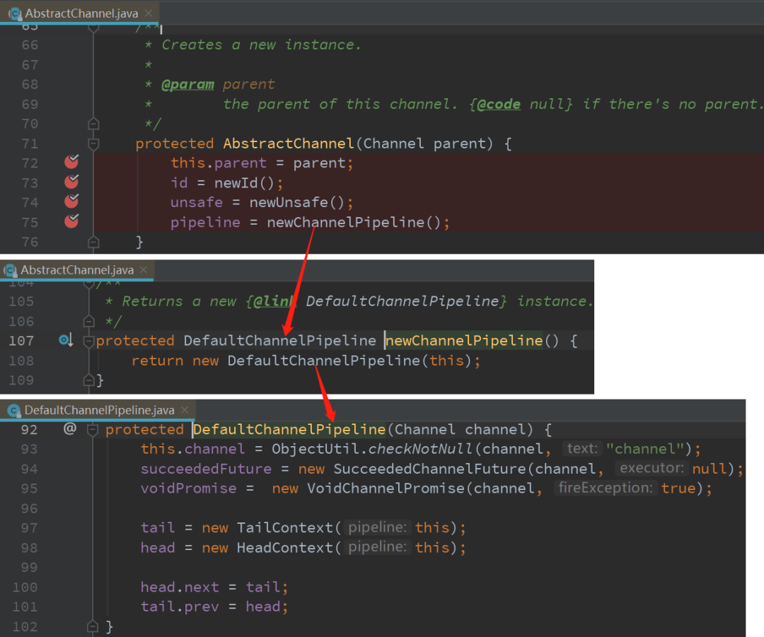Click the @param Javadoc tag

click(x=187, y=85)
